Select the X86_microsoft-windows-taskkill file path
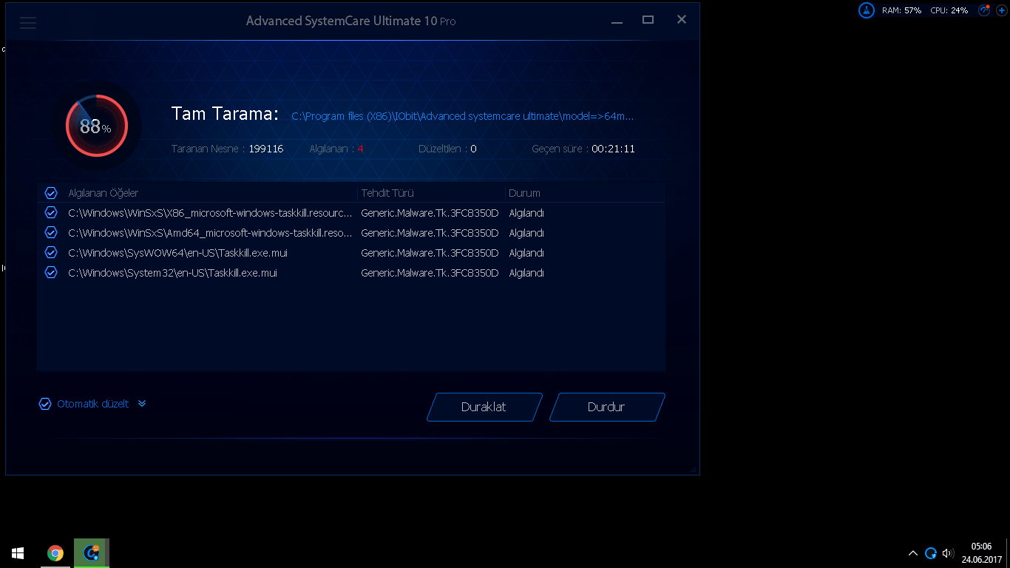1010x568 pixels. (x=210, y=213)
